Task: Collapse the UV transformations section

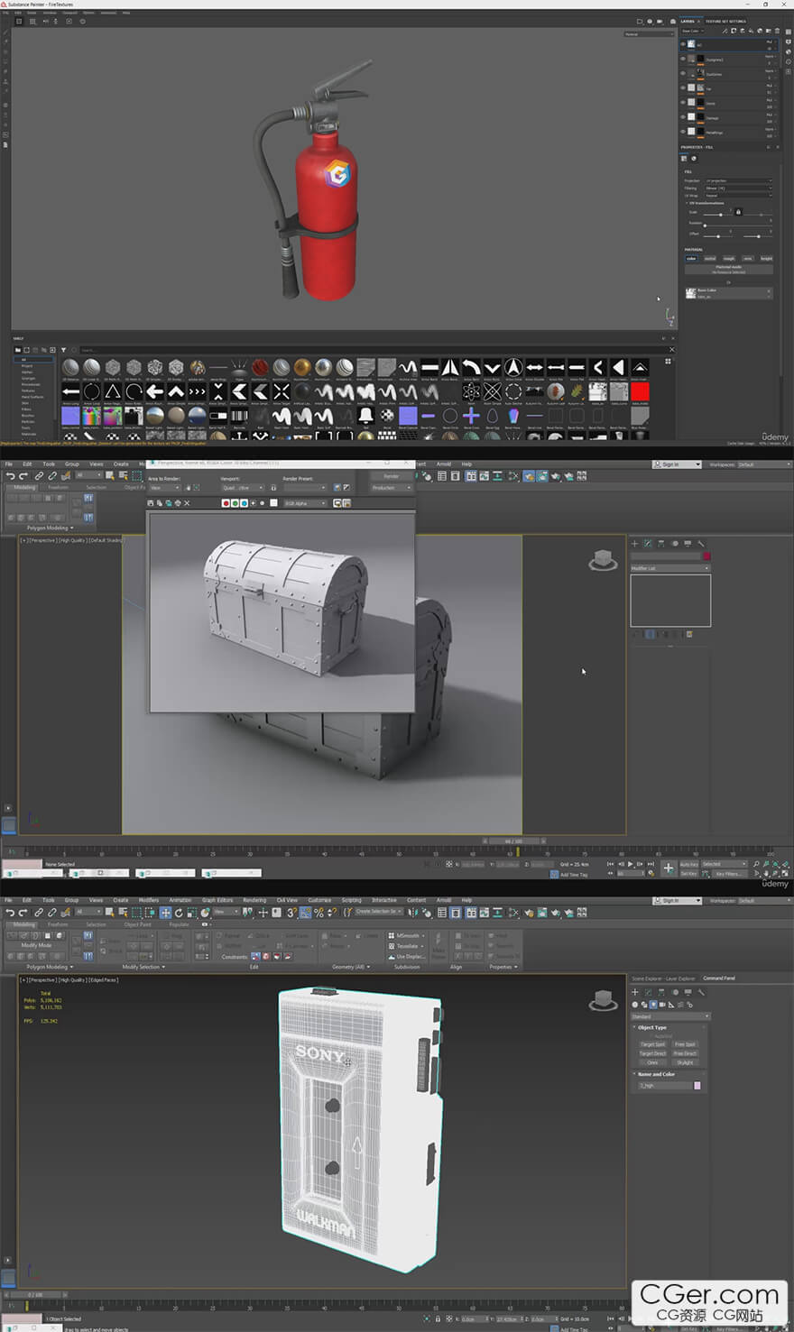Action: [x=706, y=203]
